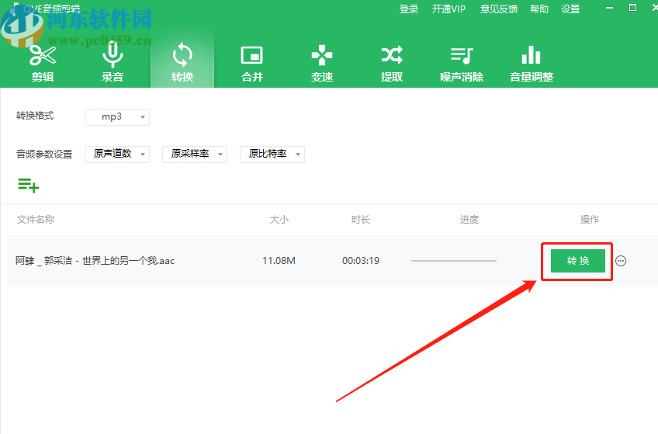Image resolution: width=658 pixels, height=434 pixels.
Task: Expand the 原比特率 bitrate dropdown
Action: 272,154
